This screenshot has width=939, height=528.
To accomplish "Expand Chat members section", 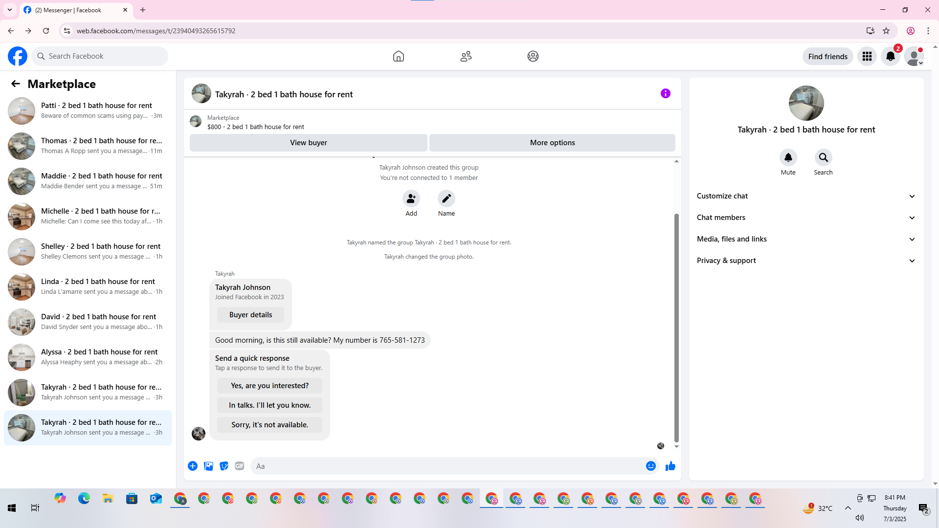I will pos(805,218).
